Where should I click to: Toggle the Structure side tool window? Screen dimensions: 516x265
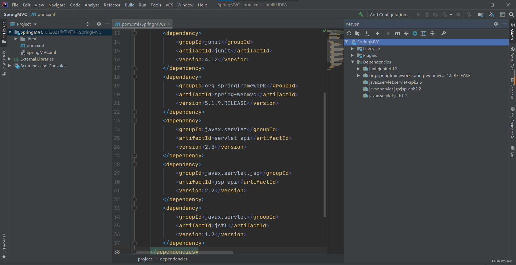[4, 63]
